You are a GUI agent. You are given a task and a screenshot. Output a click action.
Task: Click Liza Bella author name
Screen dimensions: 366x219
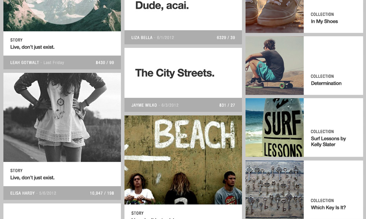click(142, 38)
